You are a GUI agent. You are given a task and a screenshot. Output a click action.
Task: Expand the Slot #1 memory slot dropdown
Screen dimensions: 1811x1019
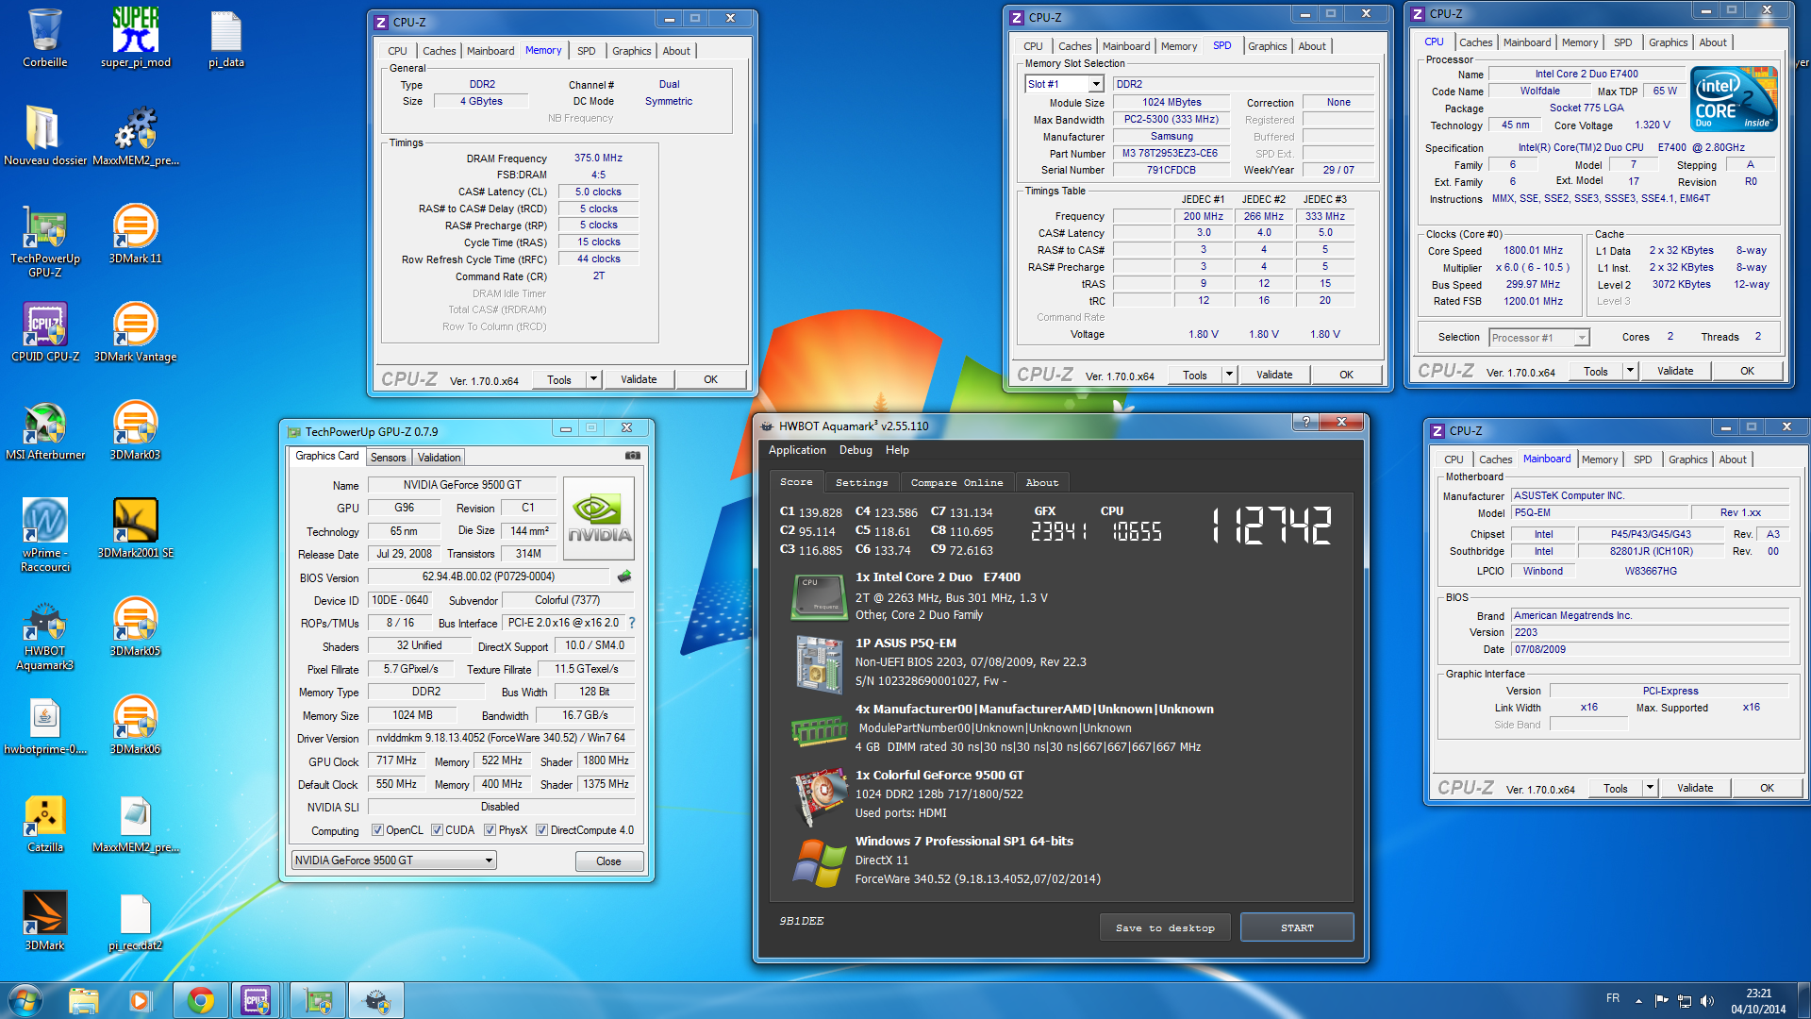1096,84
